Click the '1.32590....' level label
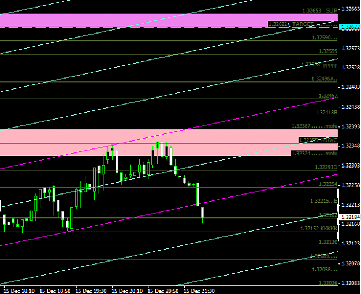Image resolution: width=361 pixels, height=294 pixels. pyautogui.click(x=325, y=38)
